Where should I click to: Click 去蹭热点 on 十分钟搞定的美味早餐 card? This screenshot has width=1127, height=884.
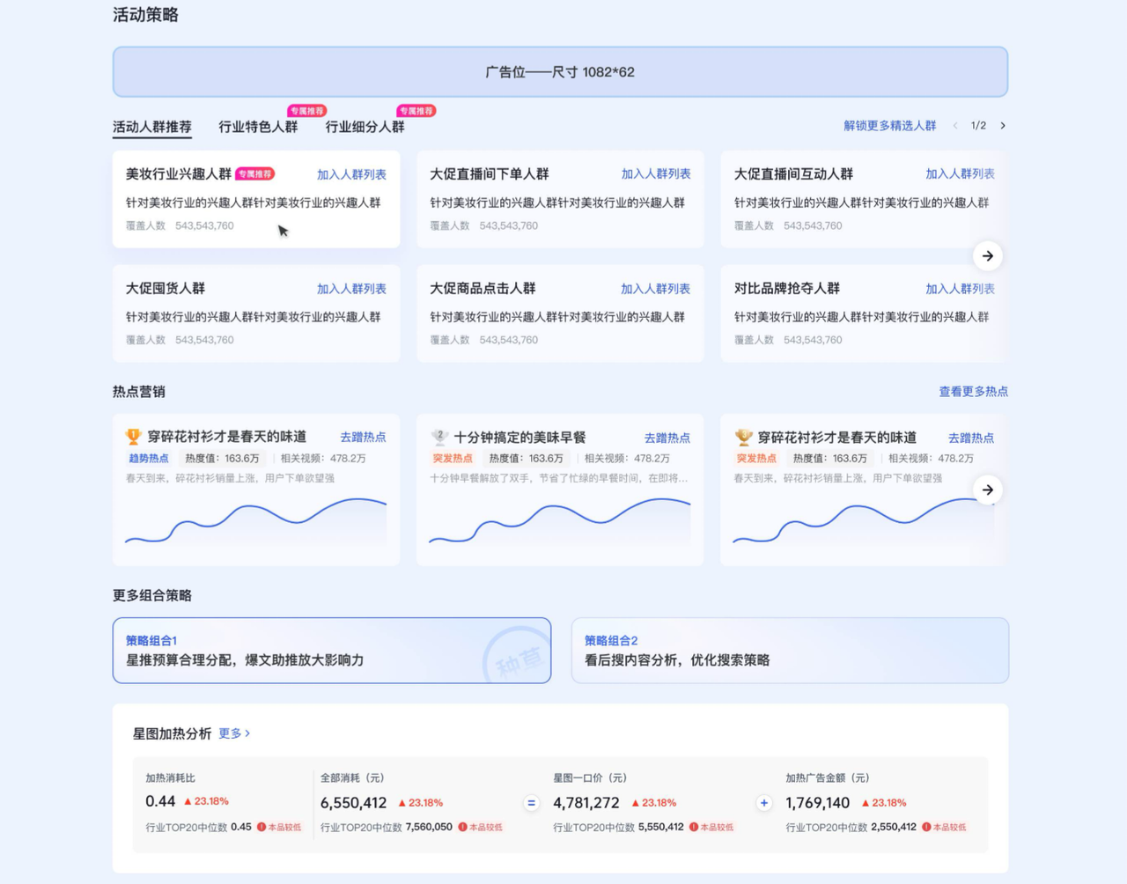tap(667, 438)
